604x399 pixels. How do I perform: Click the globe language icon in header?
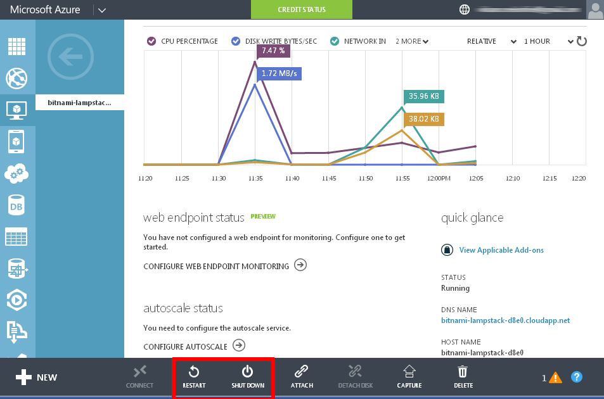pos(465,9)
